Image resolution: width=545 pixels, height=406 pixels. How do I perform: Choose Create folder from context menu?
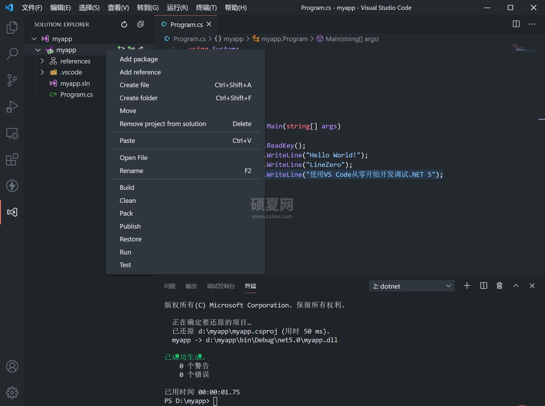186,98
